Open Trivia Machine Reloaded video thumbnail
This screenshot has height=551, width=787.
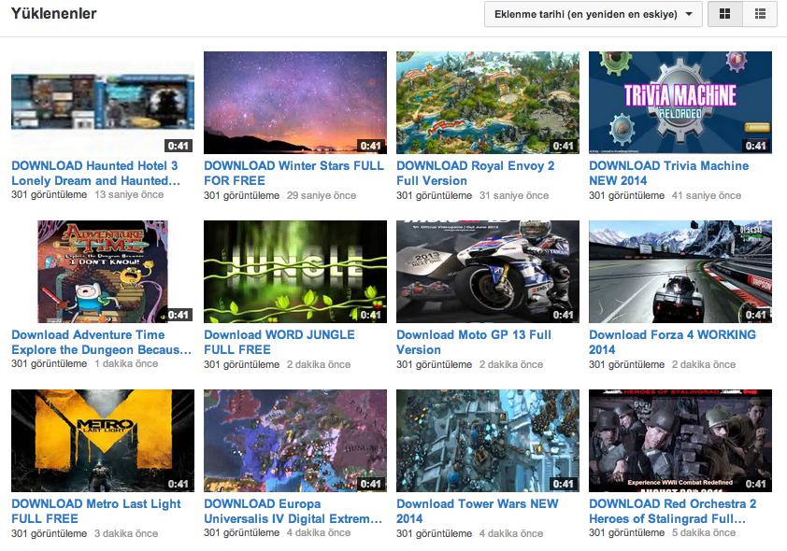(x=680, y=103)
